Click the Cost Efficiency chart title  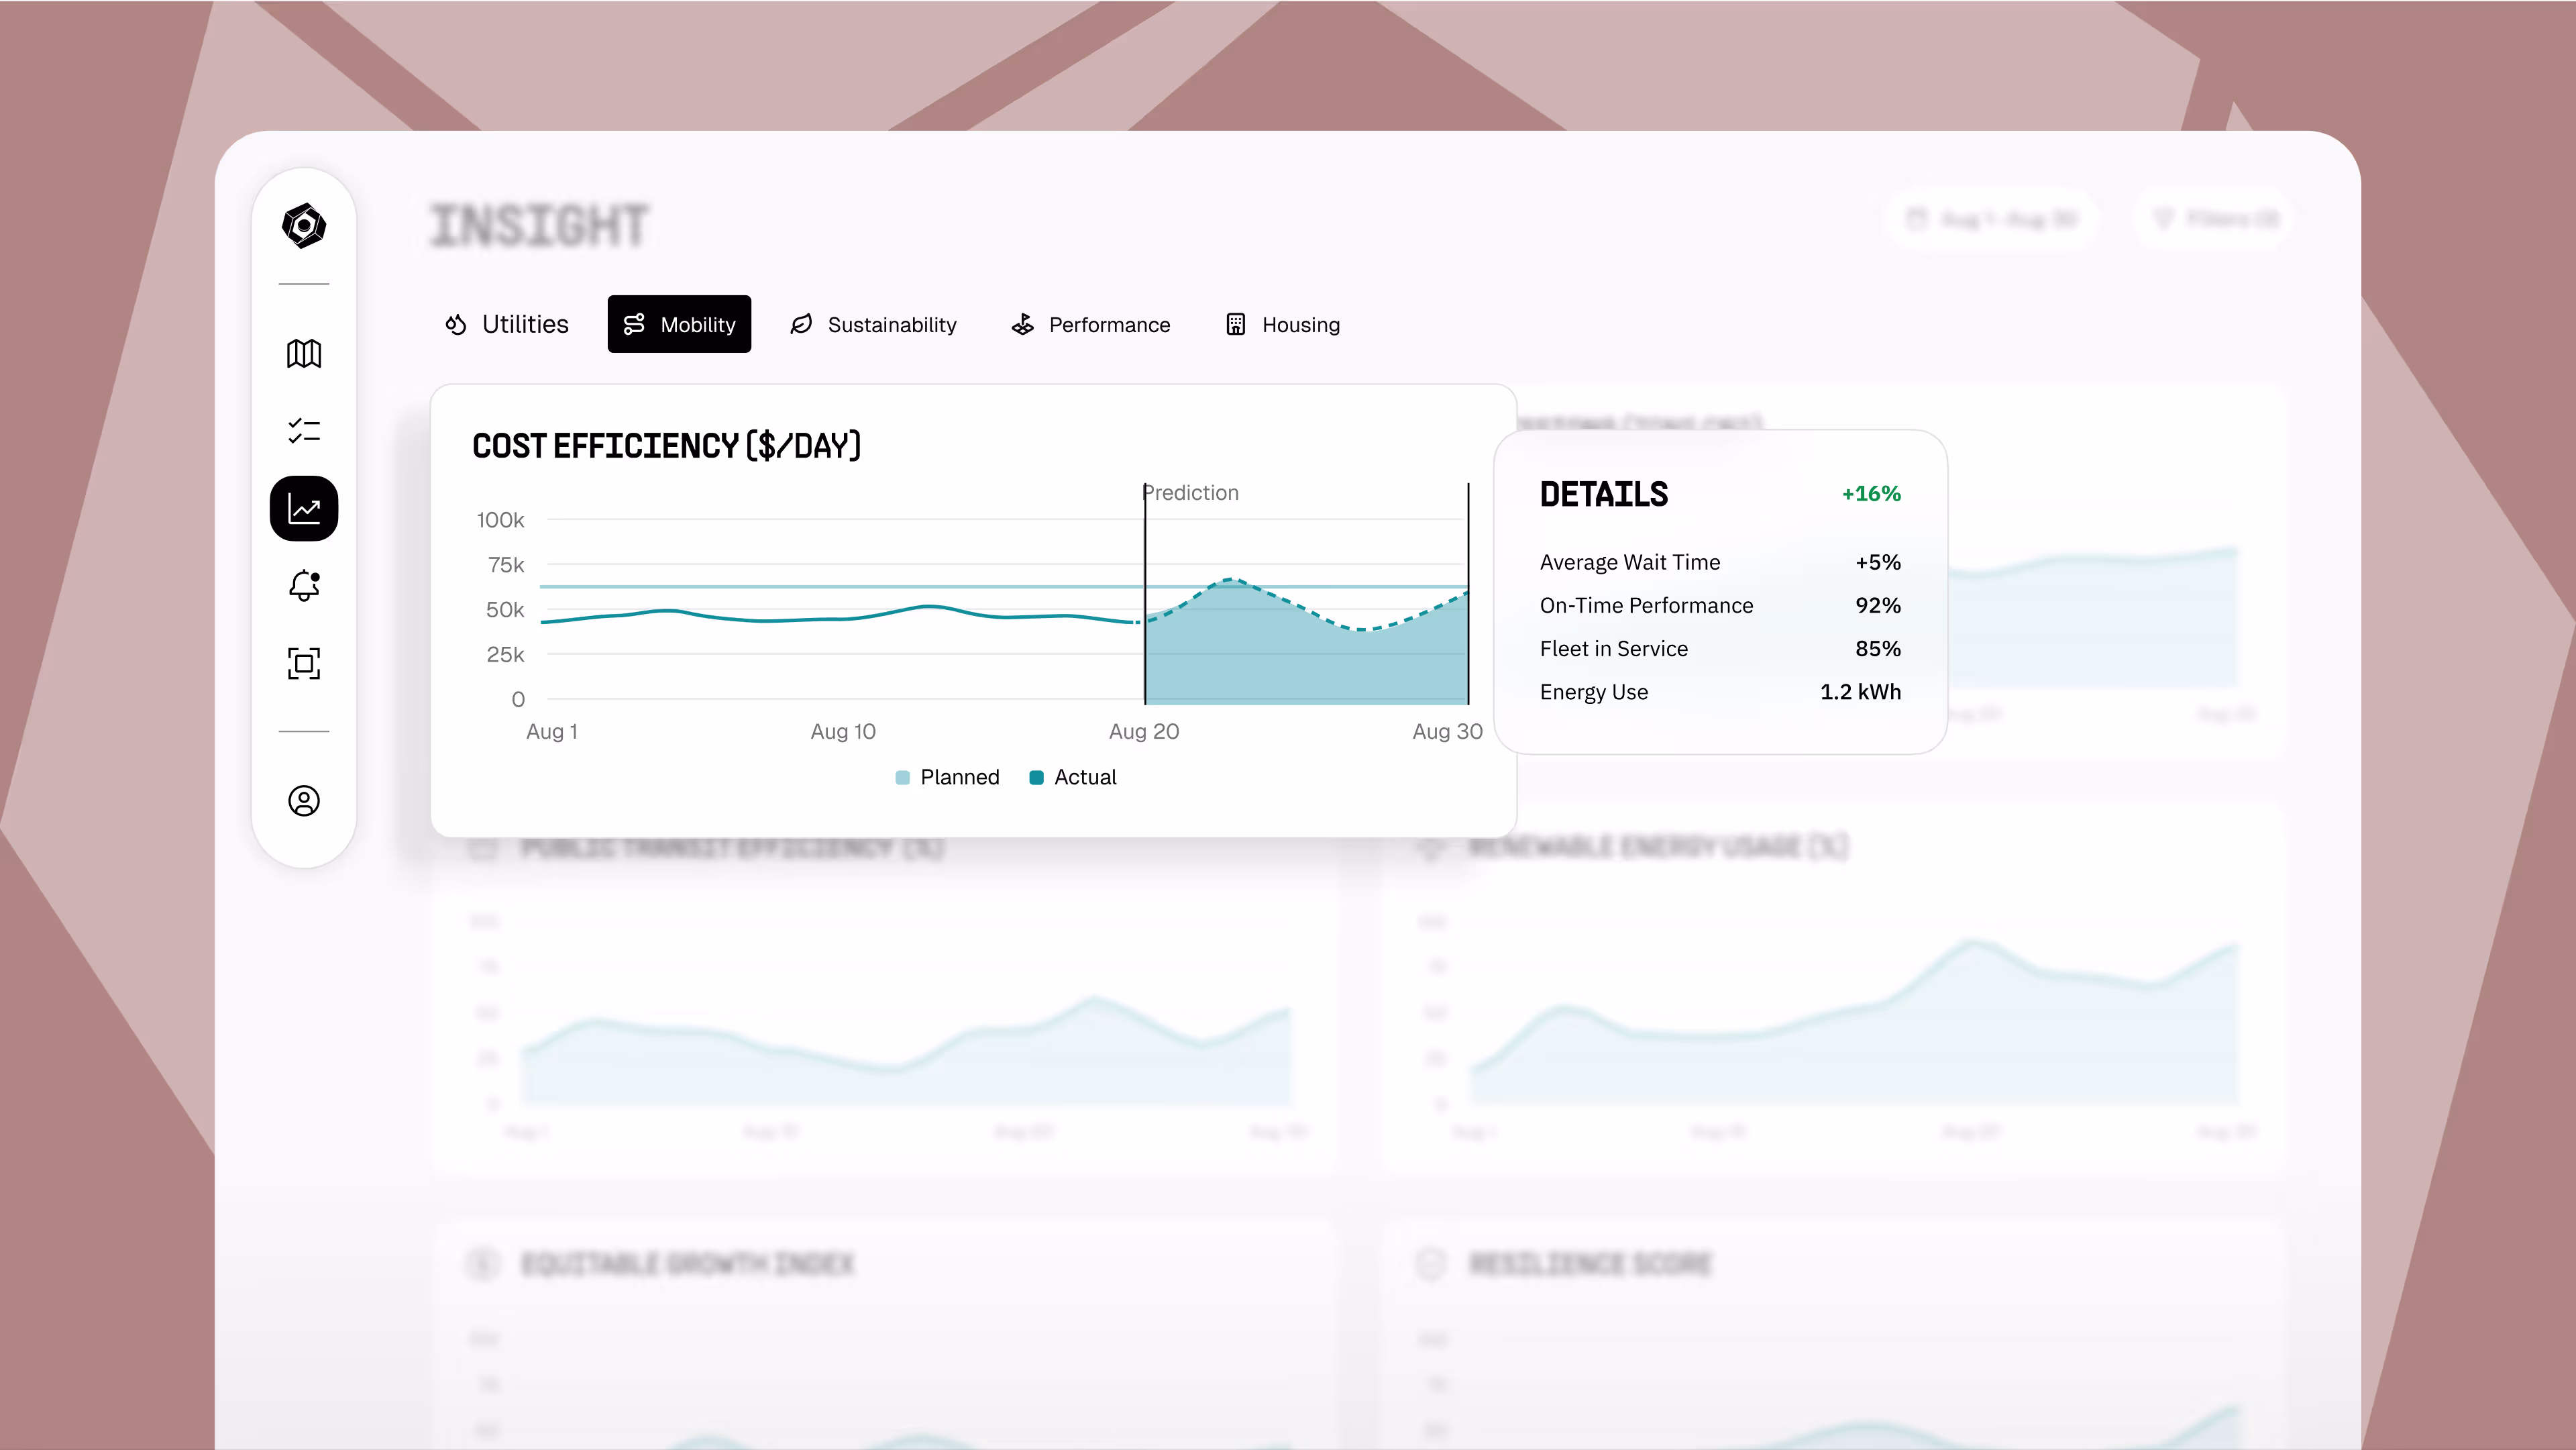(667, 446)
